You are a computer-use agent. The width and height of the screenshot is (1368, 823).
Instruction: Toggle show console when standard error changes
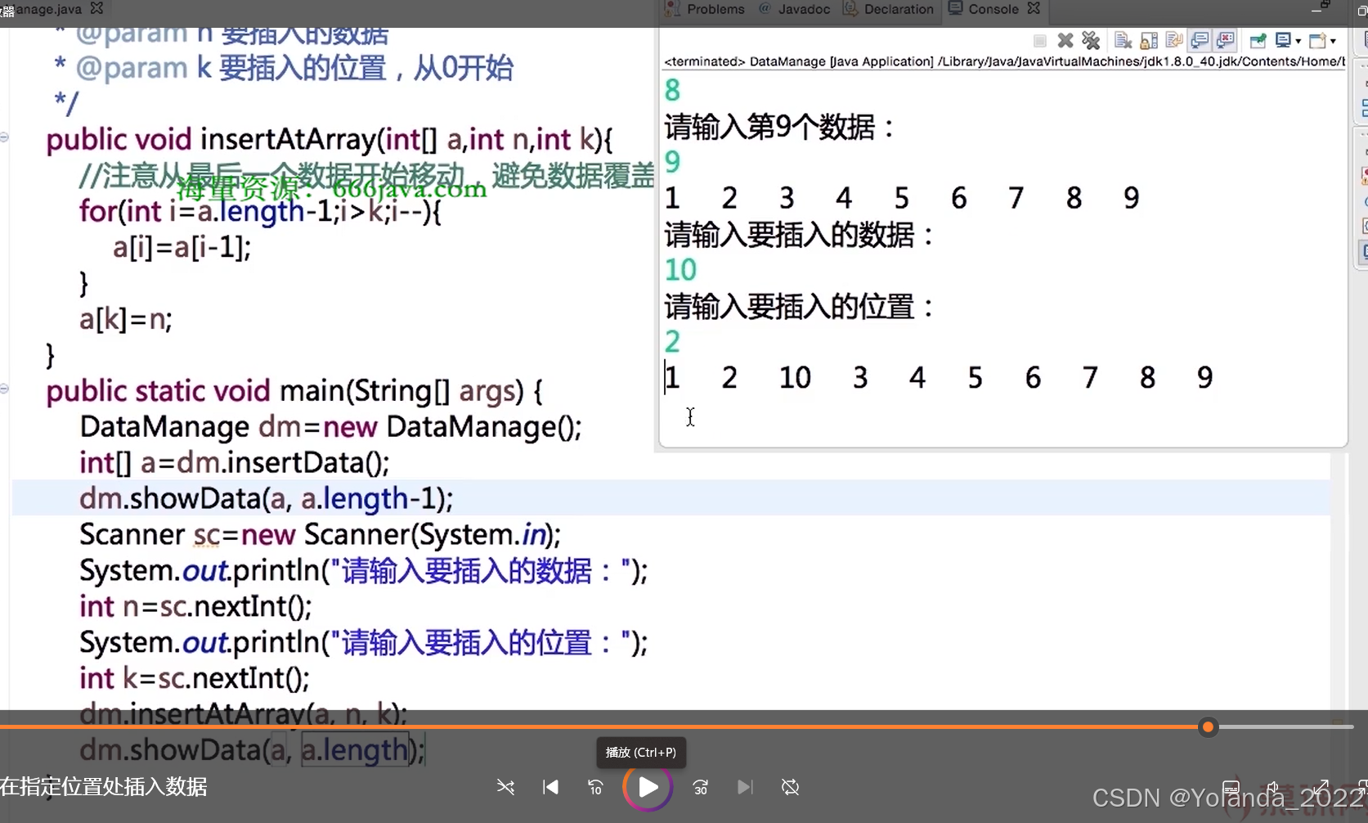point(1225,40)
